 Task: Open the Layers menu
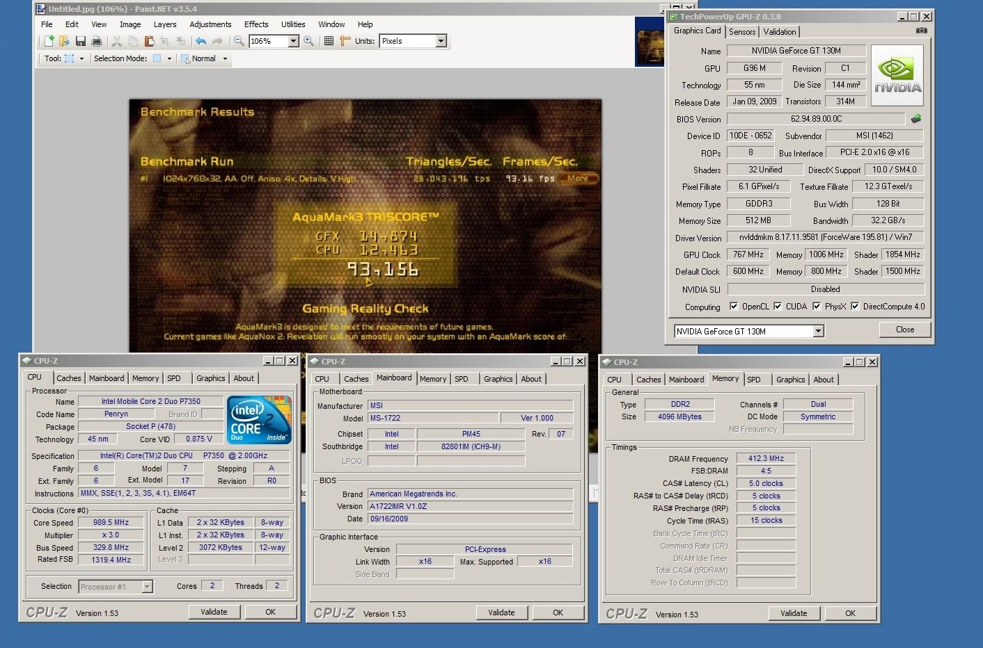[165, 24]
